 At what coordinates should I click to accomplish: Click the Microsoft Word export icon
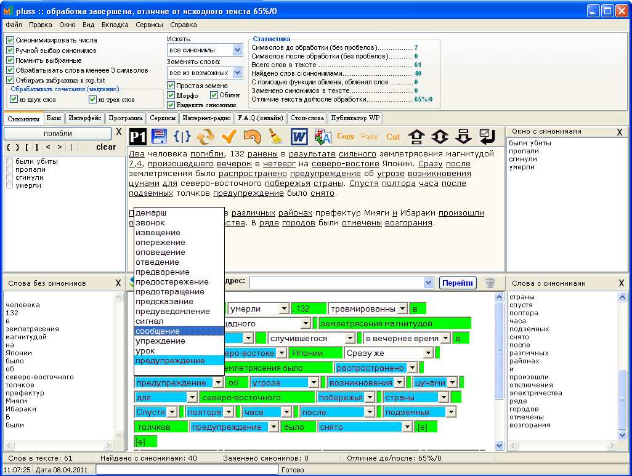(x=299, y=136)
